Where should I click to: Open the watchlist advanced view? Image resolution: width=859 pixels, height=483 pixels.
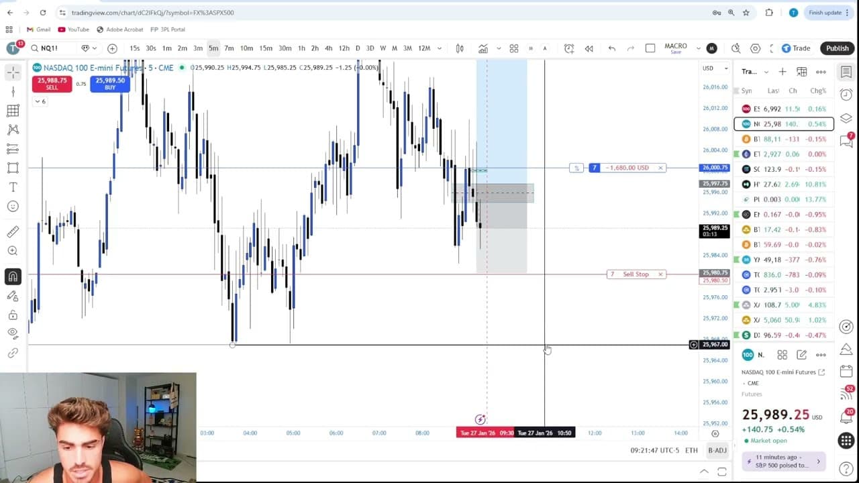click(x=802, y=72)
